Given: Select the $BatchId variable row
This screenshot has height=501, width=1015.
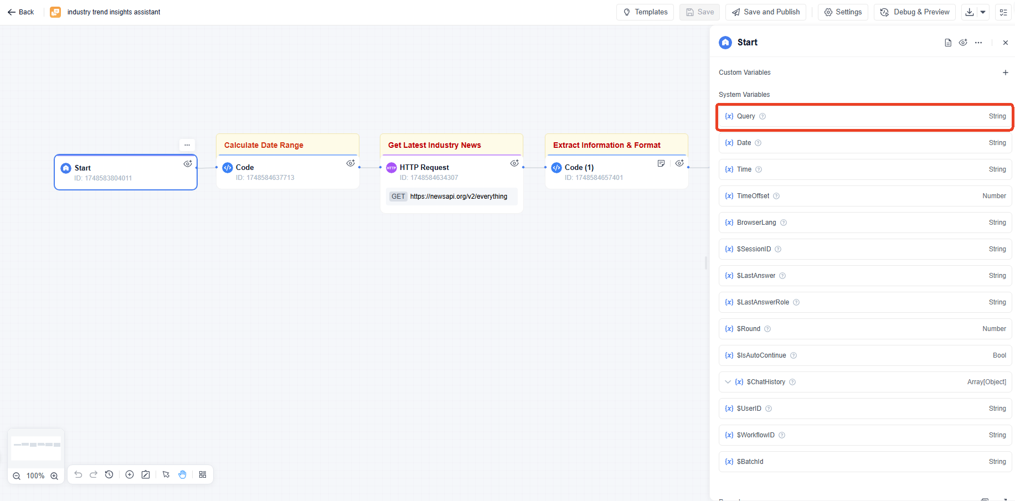Looking at the screenshot, I should pyautogui.click(x=865, y=462).
